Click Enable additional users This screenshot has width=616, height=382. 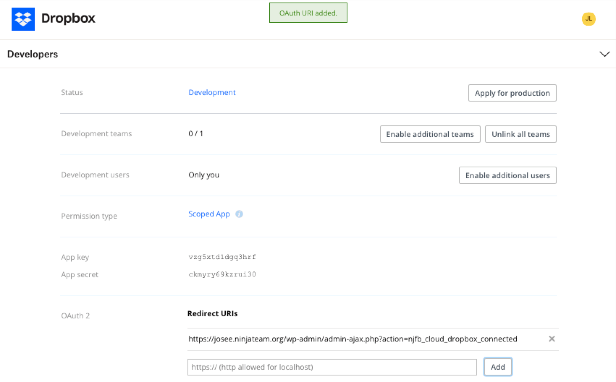coord(507,175)
